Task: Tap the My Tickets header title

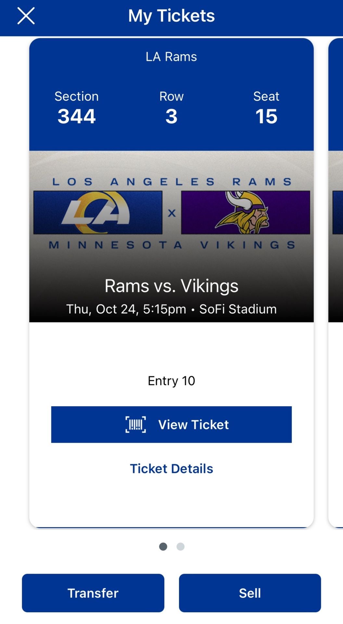Action: (171, 16)
